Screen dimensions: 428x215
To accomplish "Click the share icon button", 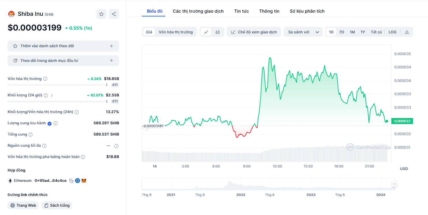I will (114, 14).
